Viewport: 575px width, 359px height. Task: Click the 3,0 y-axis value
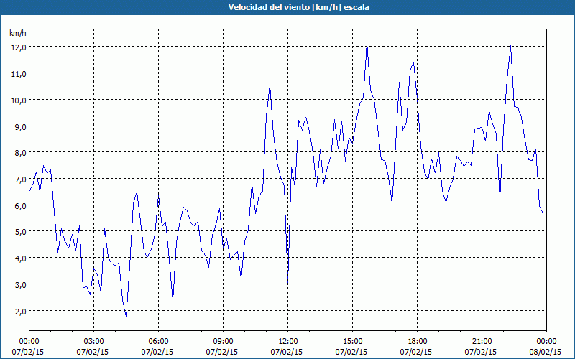[20, 284]
